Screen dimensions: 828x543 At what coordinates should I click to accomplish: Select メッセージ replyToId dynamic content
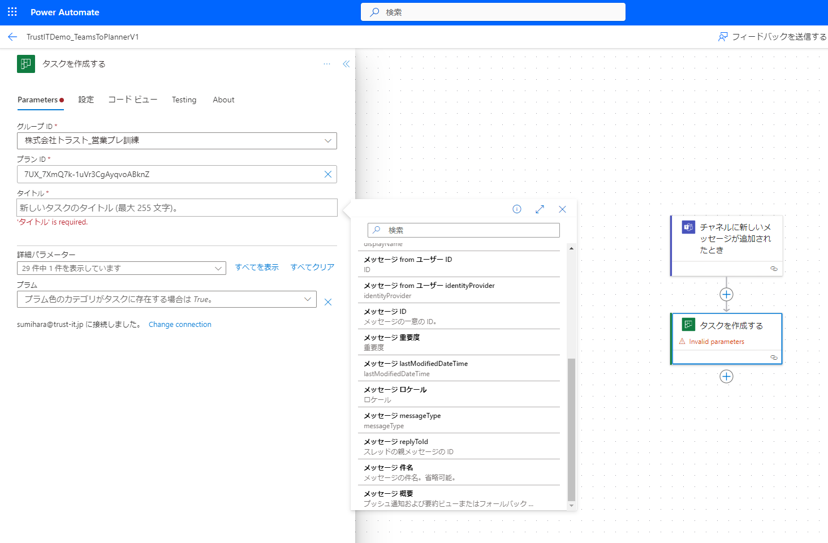(x=459, y=446)
